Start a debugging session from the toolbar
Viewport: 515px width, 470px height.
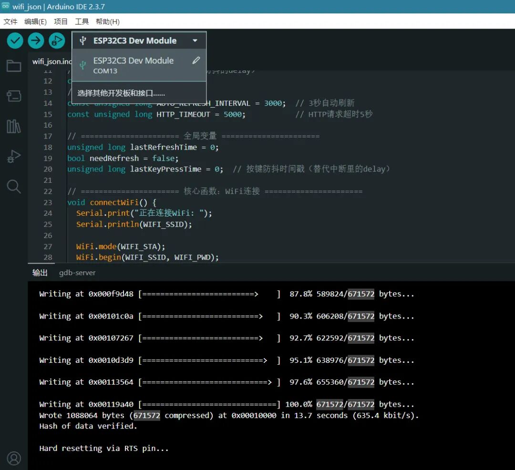[x=57, y=40]
